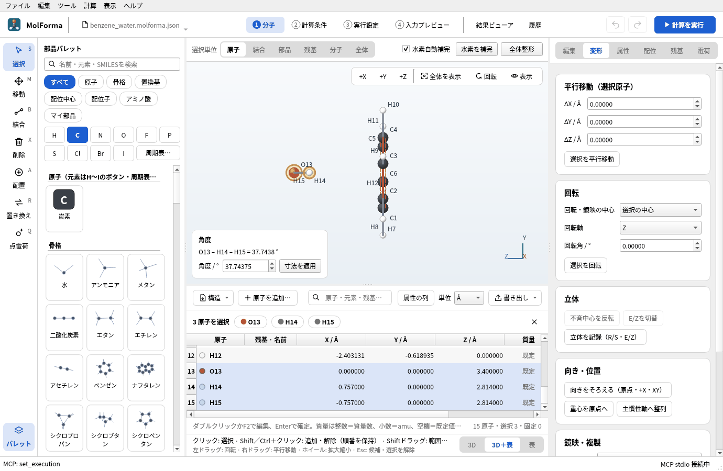Toggle fixed radio for atom row 12

point(202,355)
